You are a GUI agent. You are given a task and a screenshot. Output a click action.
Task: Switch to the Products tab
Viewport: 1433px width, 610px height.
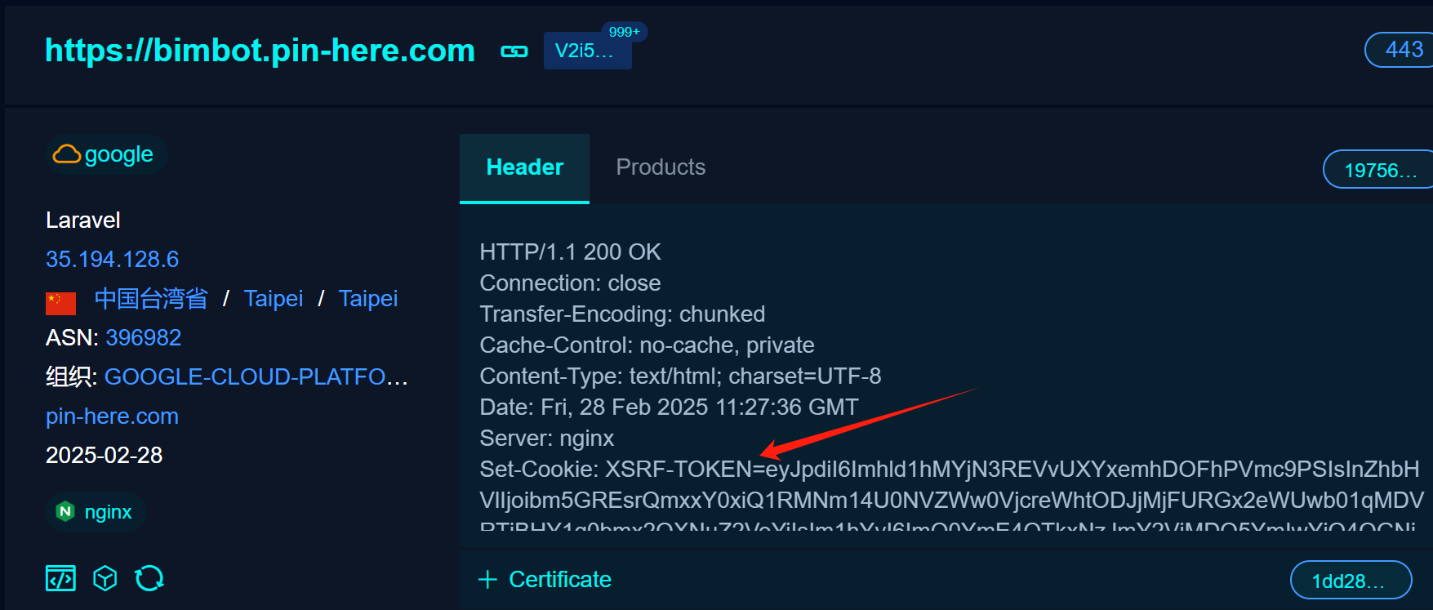coord(661,167)
